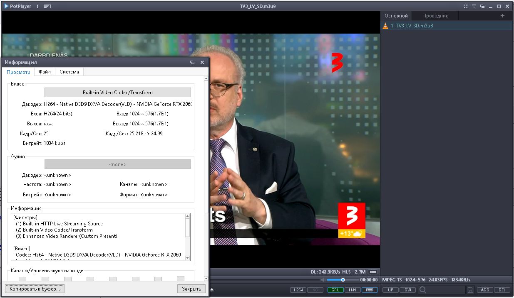514x298 pixels.
Task: Click the exclamation mark icon in title bar
Action: coord(37,6)
